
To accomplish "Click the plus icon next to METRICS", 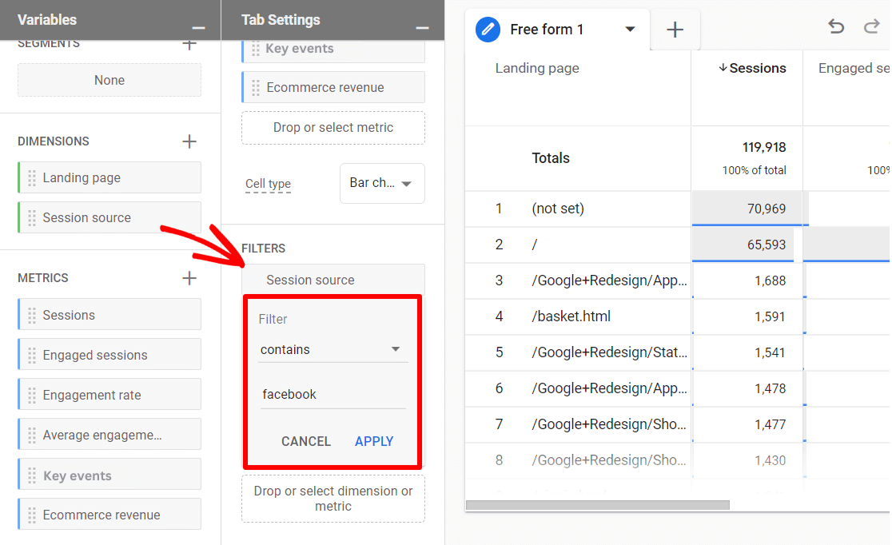I will pyautogui.click(x=189, y=278).
